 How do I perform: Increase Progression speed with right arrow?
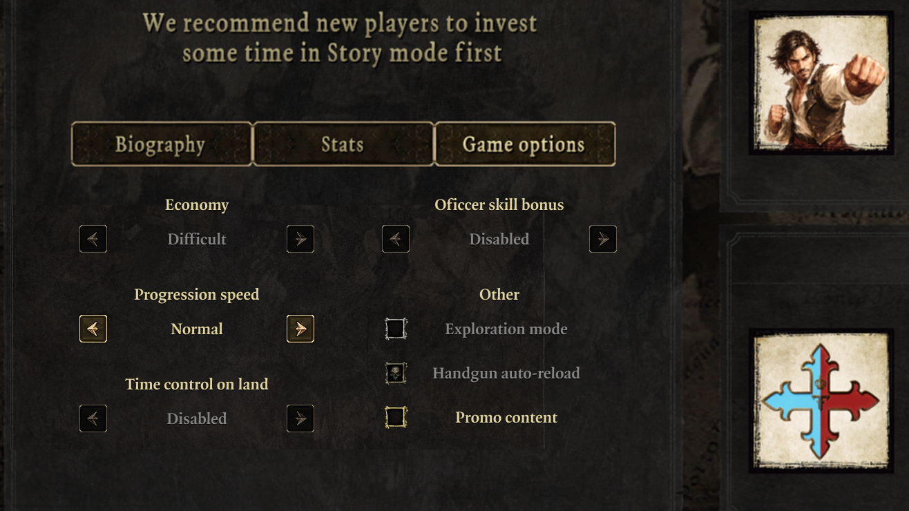pos(300,329)
